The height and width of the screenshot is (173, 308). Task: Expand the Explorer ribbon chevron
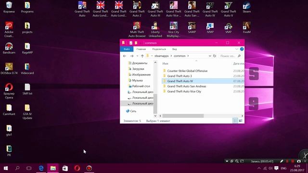[x=236, y=49]
